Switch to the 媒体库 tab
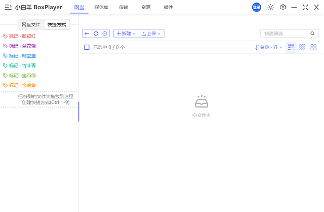This screenshot has width=324, height=212. pyautogui.click(x=101, y=8)
